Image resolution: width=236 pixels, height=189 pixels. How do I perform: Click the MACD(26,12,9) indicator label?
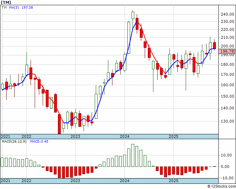14,142
